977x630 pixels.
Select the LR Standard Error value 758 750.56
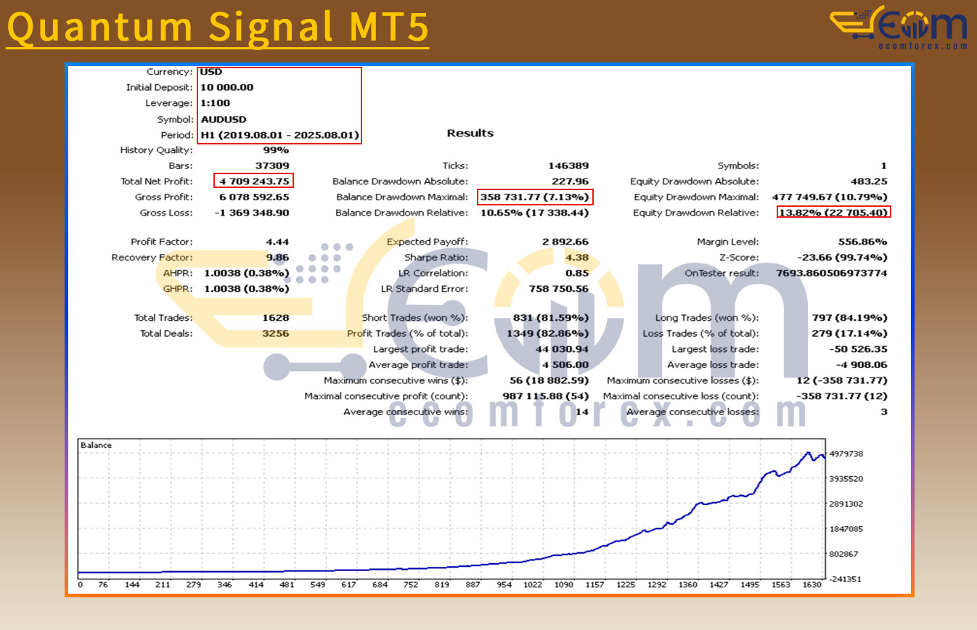(558, 289)
